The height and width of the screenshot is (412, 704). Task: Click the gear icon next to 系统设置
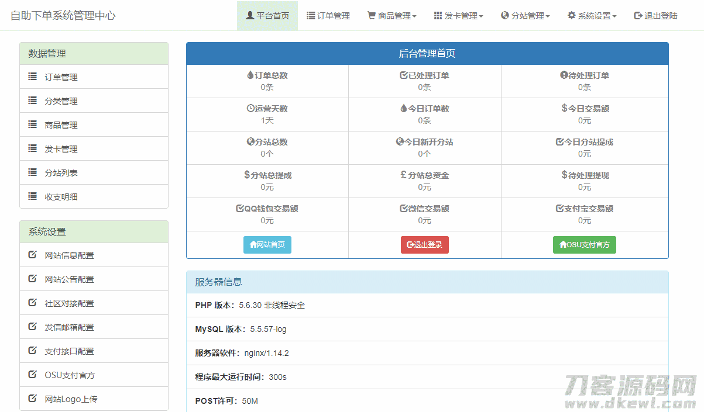pos(572,16)
